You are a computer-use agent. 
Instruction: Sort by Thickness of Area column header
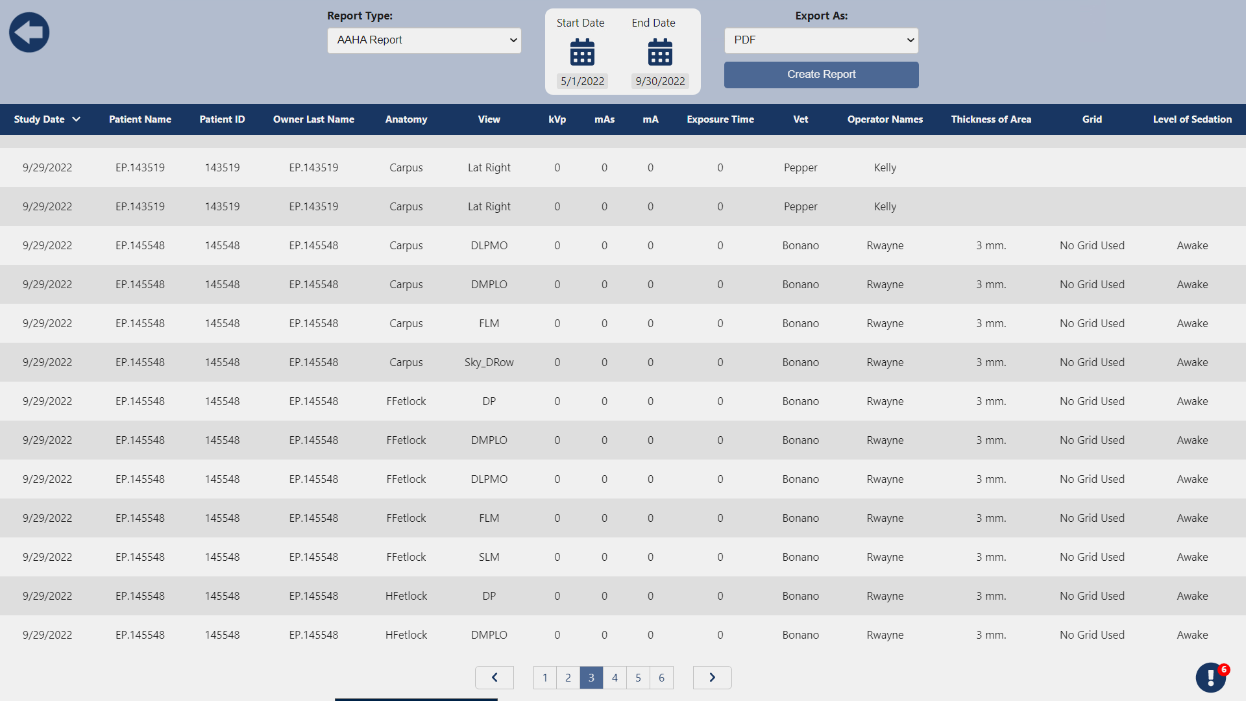[x=992, y=119]
